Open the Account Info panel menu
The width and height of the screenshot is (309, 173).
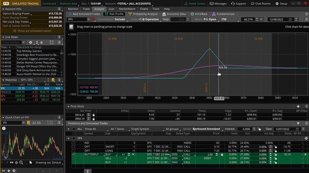click(x=59, y=9)
